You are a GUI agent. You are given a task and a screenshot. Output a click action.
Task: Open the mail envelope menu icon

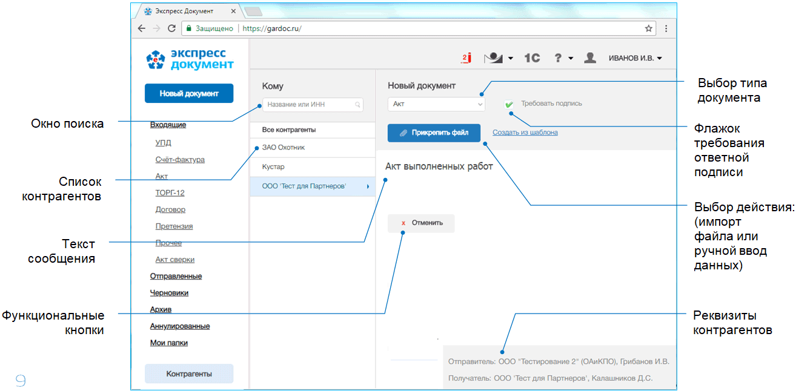coord(494,58)
